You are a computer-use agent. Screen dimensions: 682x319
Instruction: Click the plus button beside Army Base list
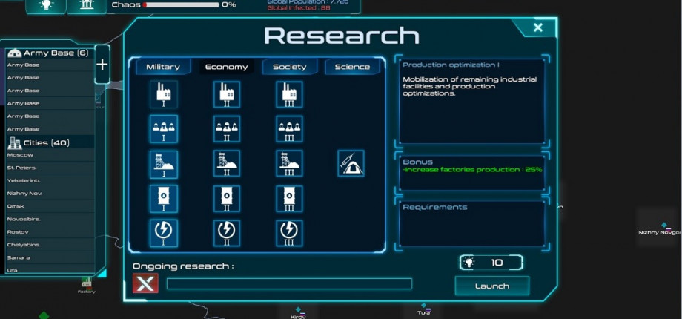[x=102, y=65]
